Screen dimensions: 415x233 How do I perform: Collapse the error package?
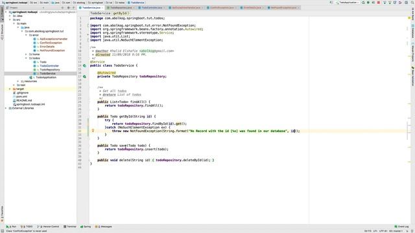point(26,35)
